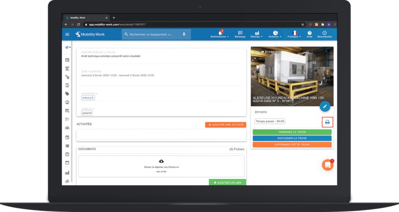This screenshot has height=212, width=399.
Task: Click Supprimer cette tâche button
Action: pos(292,145)
